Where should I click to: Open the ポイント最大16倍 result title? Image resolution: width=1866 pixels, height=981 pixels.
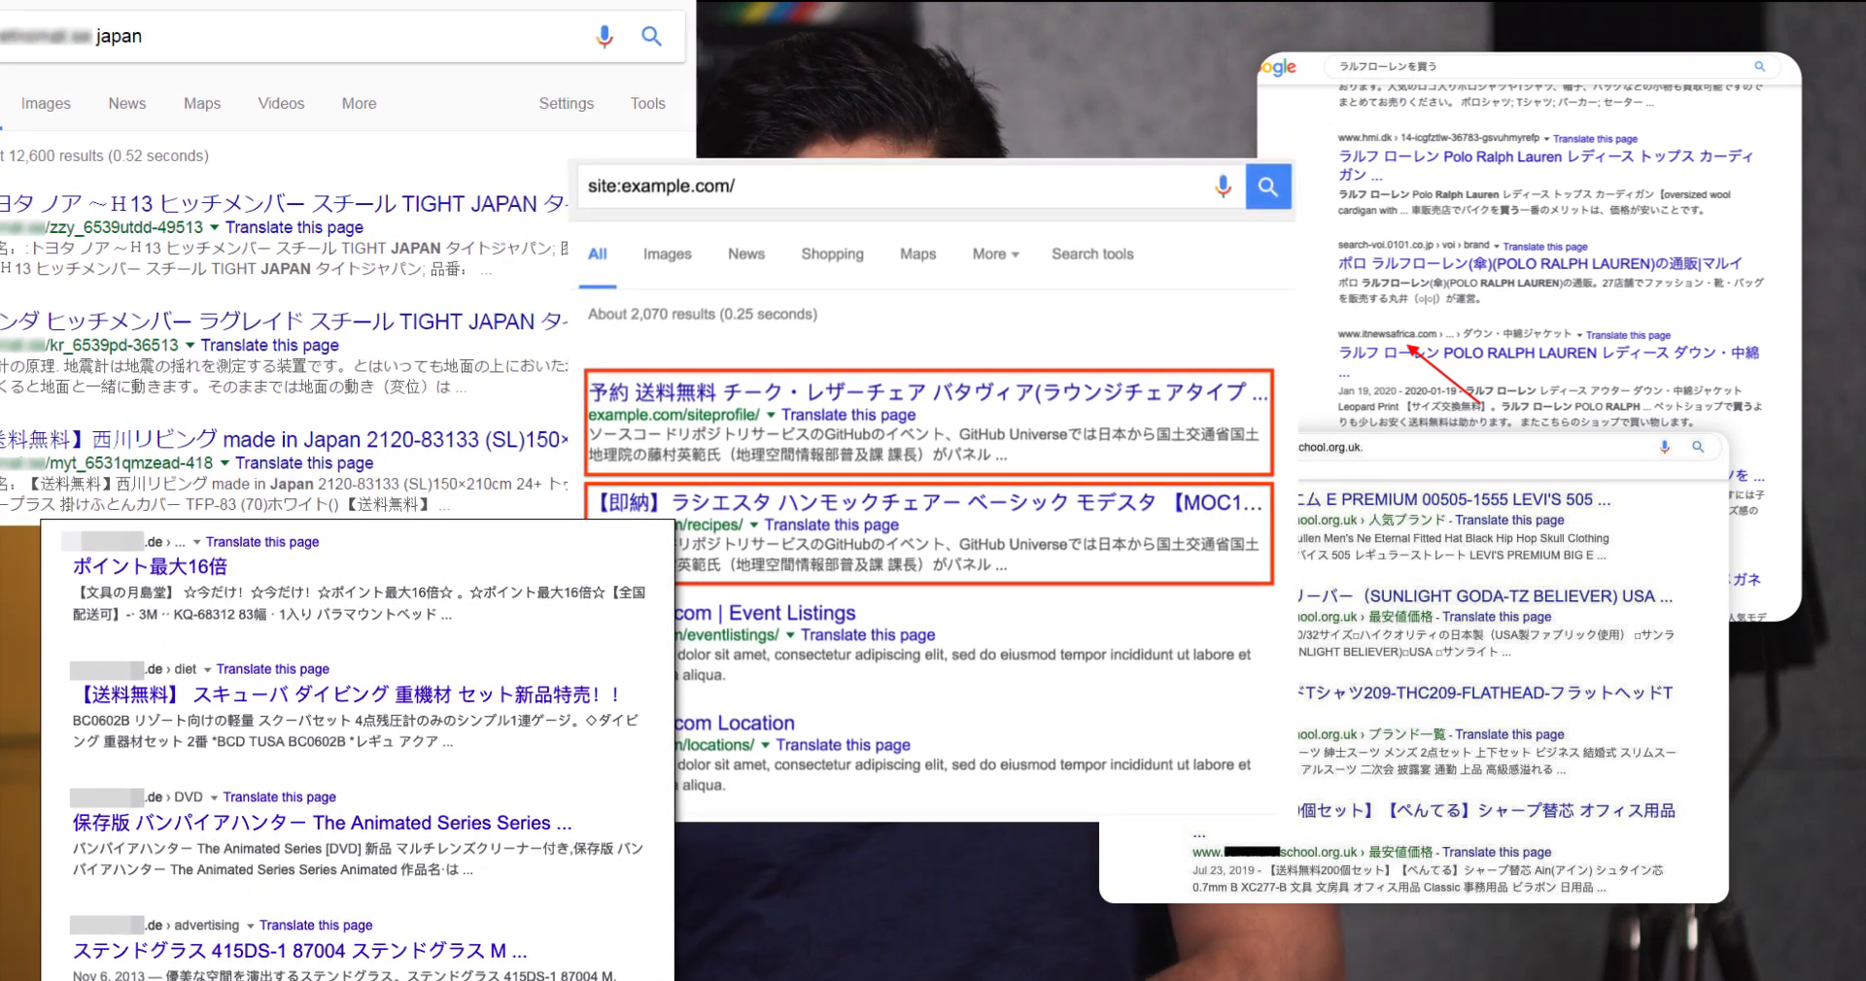point(150,566)
